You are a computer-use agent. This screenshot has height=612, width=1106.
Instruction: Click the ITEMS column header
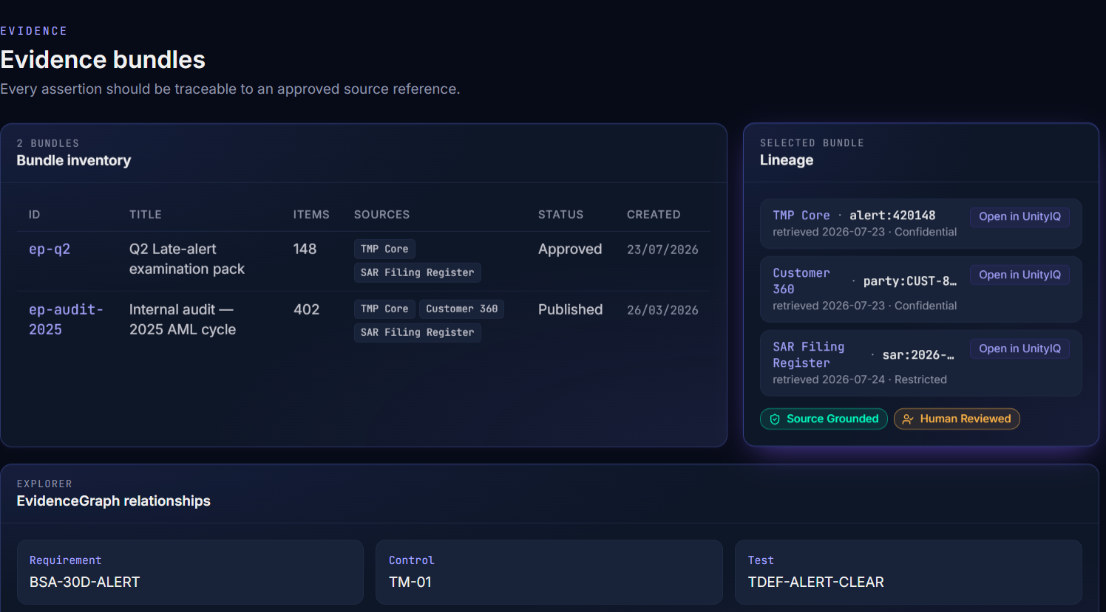[x=311, y=215]
